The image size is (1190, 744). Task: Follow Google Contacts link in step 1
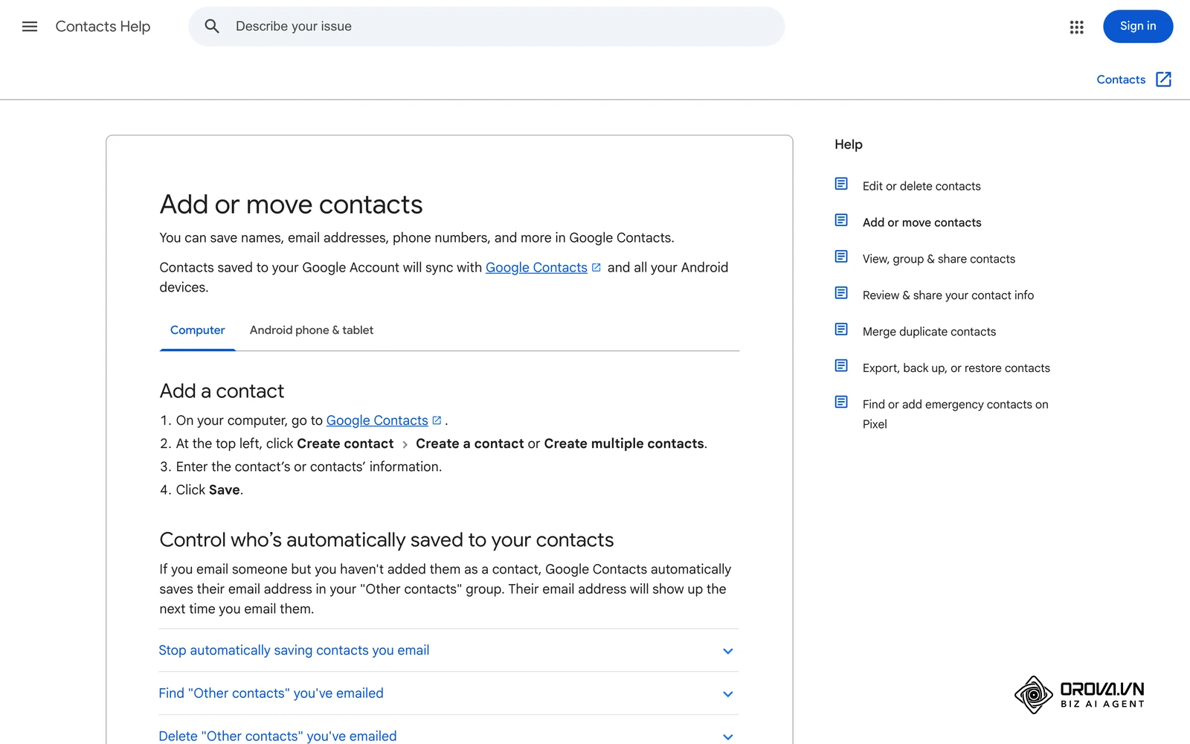377,420
